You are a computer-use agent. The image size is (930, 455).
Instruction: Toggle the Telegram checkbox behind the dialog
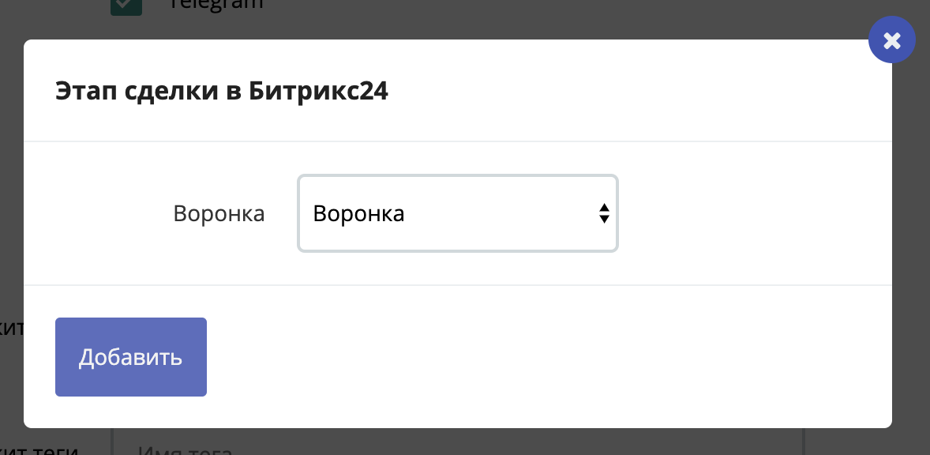[x=126, y=6]
